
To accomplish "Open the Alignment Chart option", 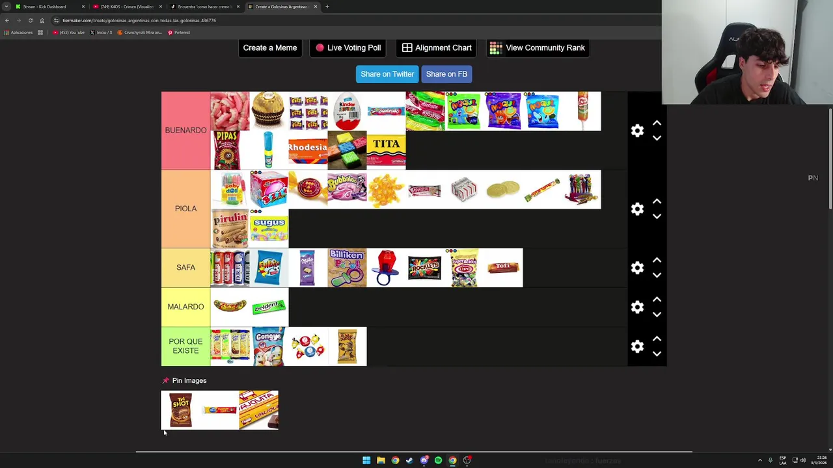I will (437, 47).
